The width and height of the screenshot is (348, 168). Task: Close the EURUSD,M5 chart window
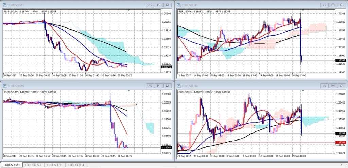(168, 86)
